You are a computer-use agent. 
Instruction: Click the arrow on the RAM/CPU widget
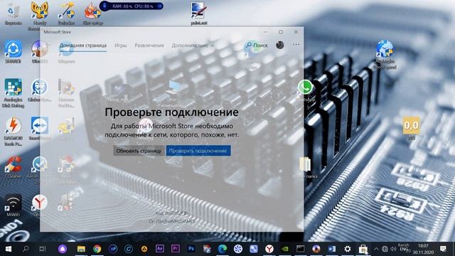point(159,6)
